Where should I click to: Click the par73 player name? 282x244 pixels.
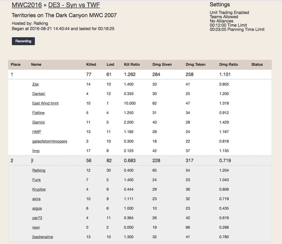(37, 218)
